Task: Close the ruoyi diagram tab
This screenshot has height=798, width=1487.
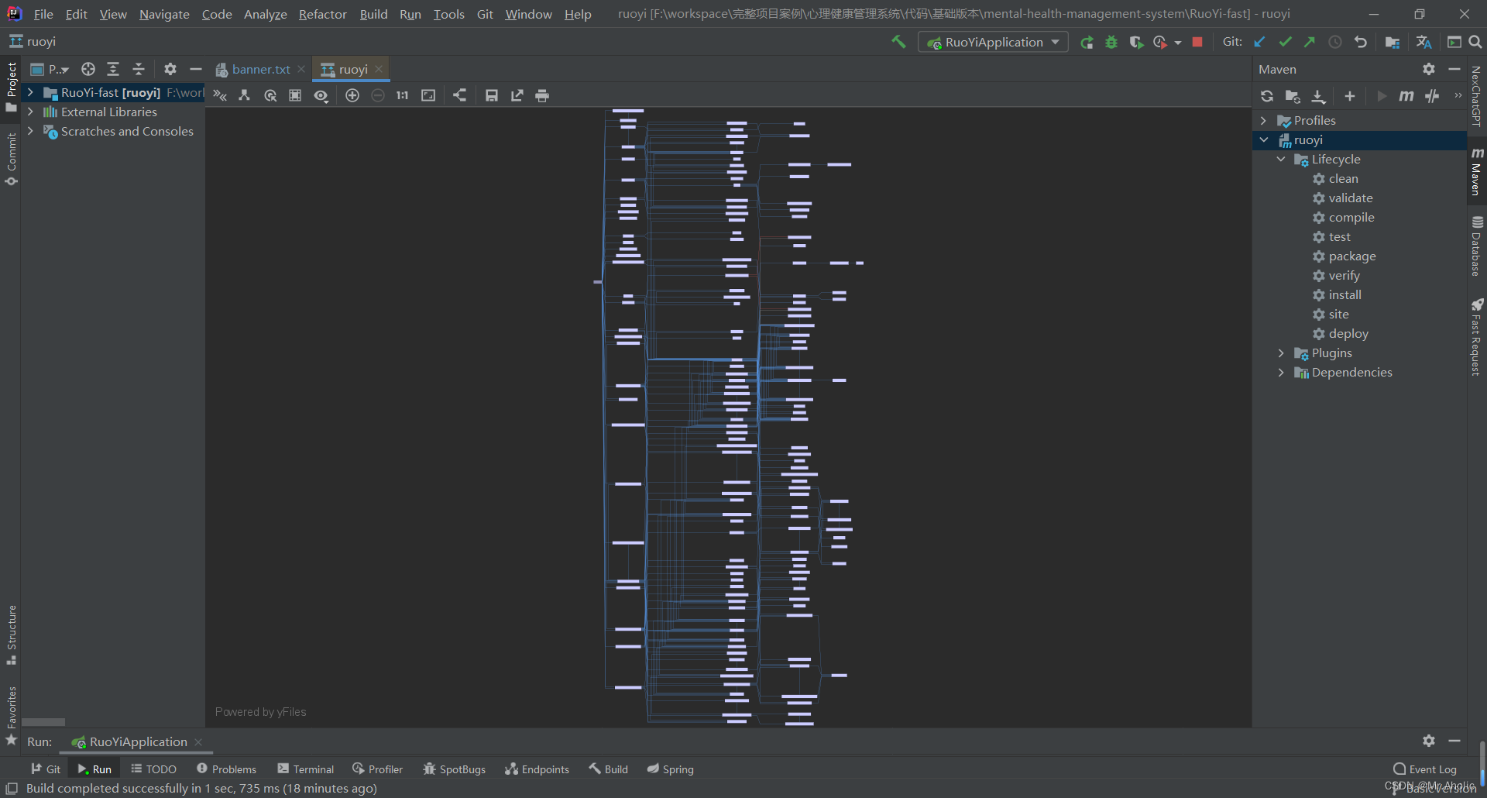Action: 379,69
